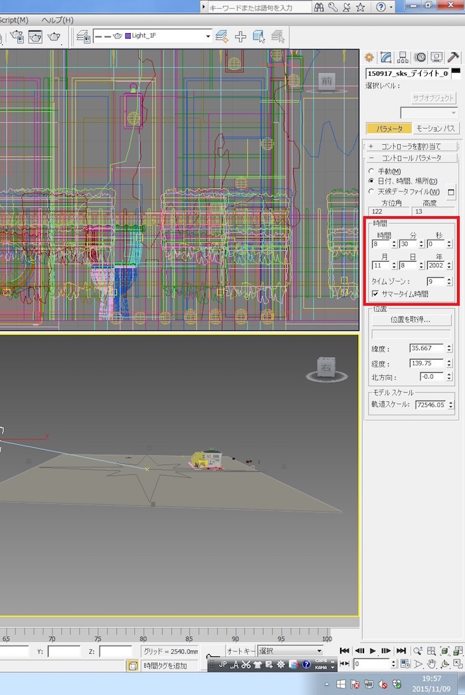Click the 位置を取得... button
This screenshot has height=695, width=465.
point(410,320)
